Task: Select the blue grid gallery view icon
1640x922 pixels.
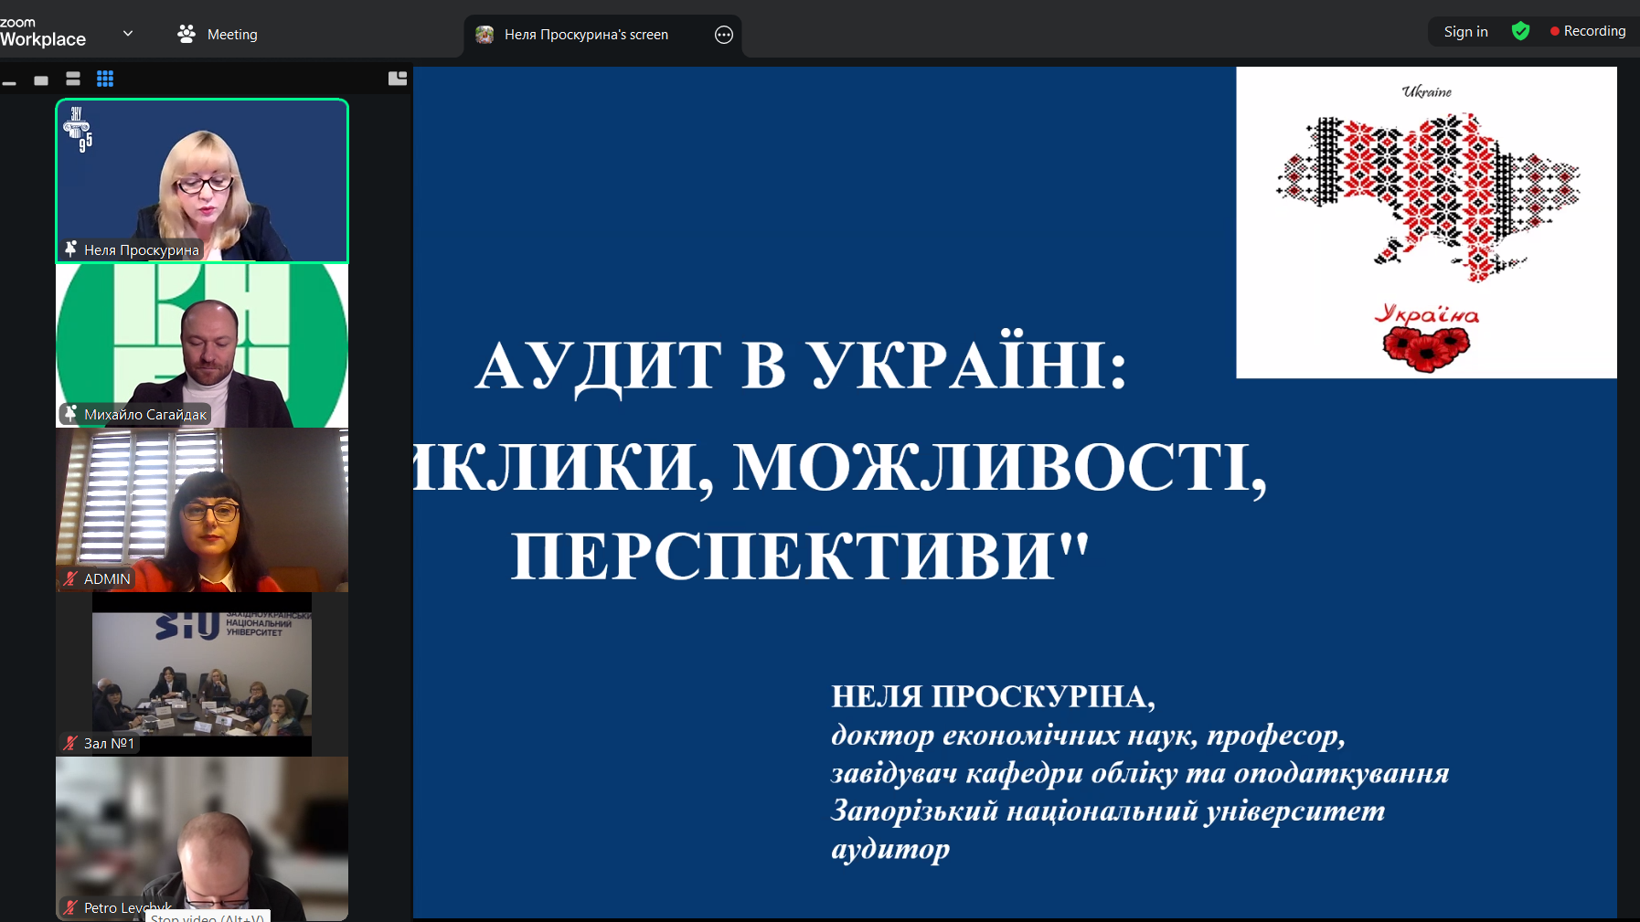Action: 105,79
